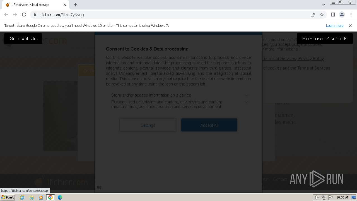Click the volume icon in system tray

tap(317, 197)
